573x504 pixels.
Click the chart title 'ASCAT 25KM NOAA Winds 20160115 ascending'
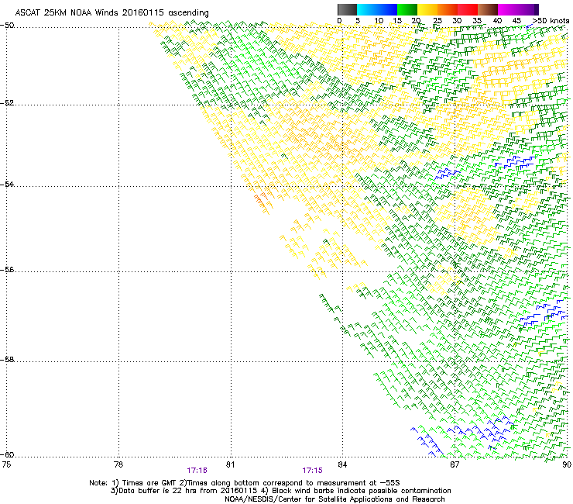112,12
